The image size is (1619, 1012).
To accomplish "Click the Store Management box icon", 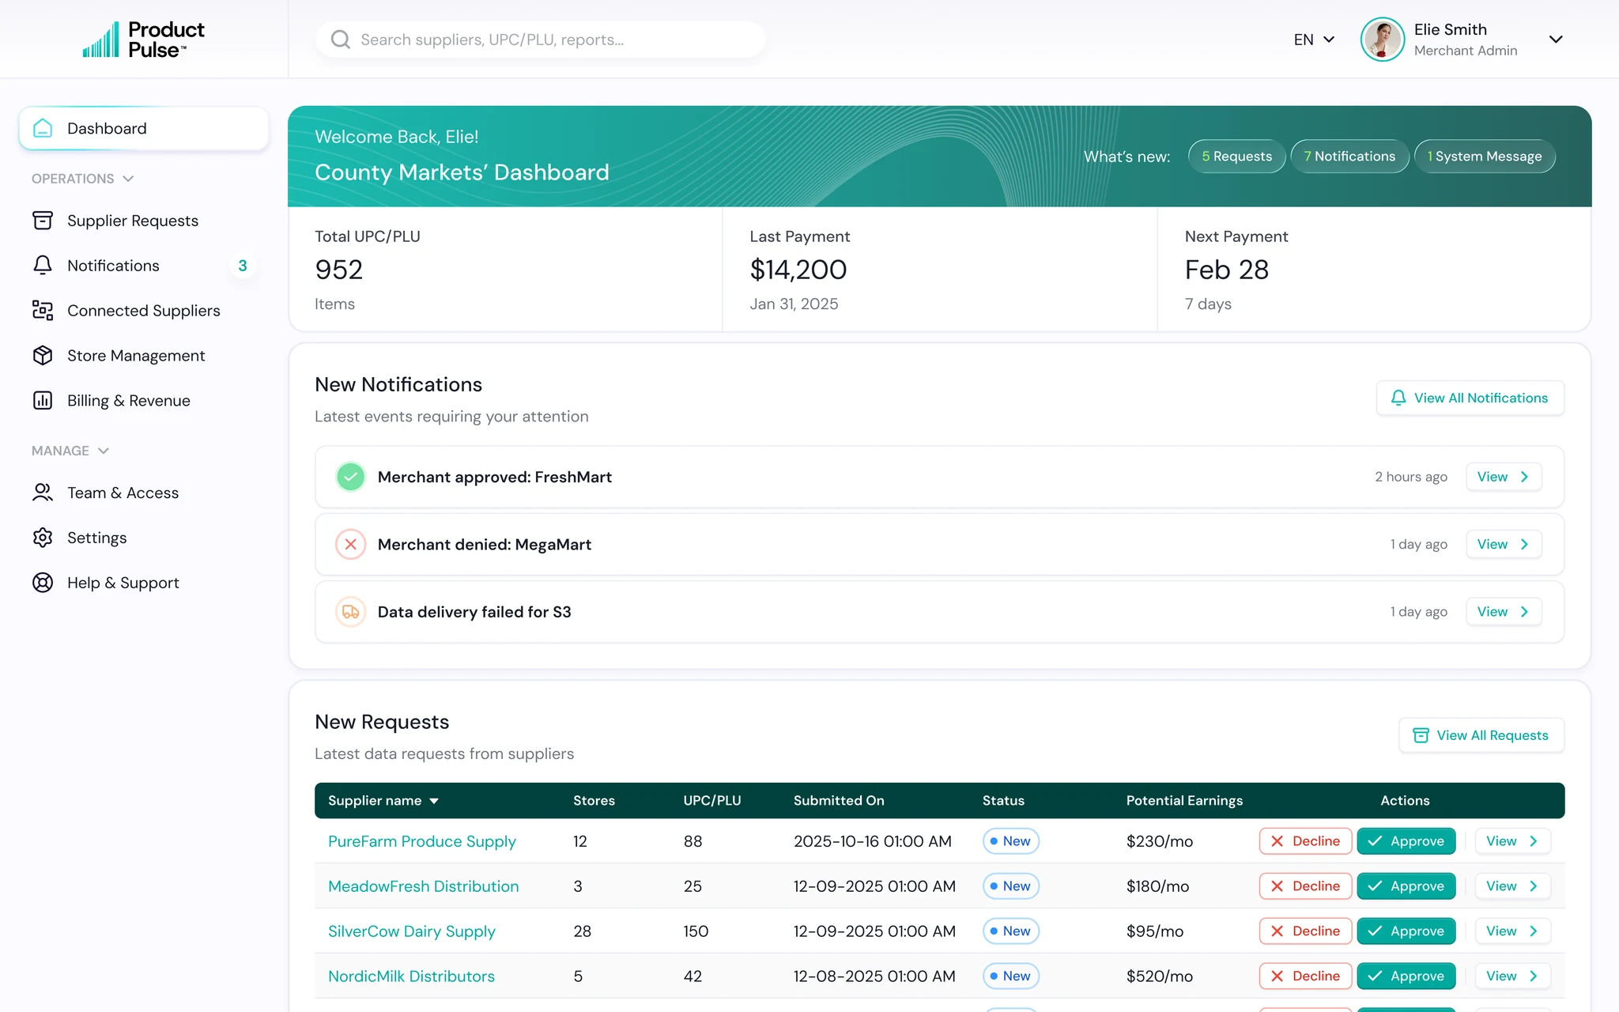I will (43, 356).
